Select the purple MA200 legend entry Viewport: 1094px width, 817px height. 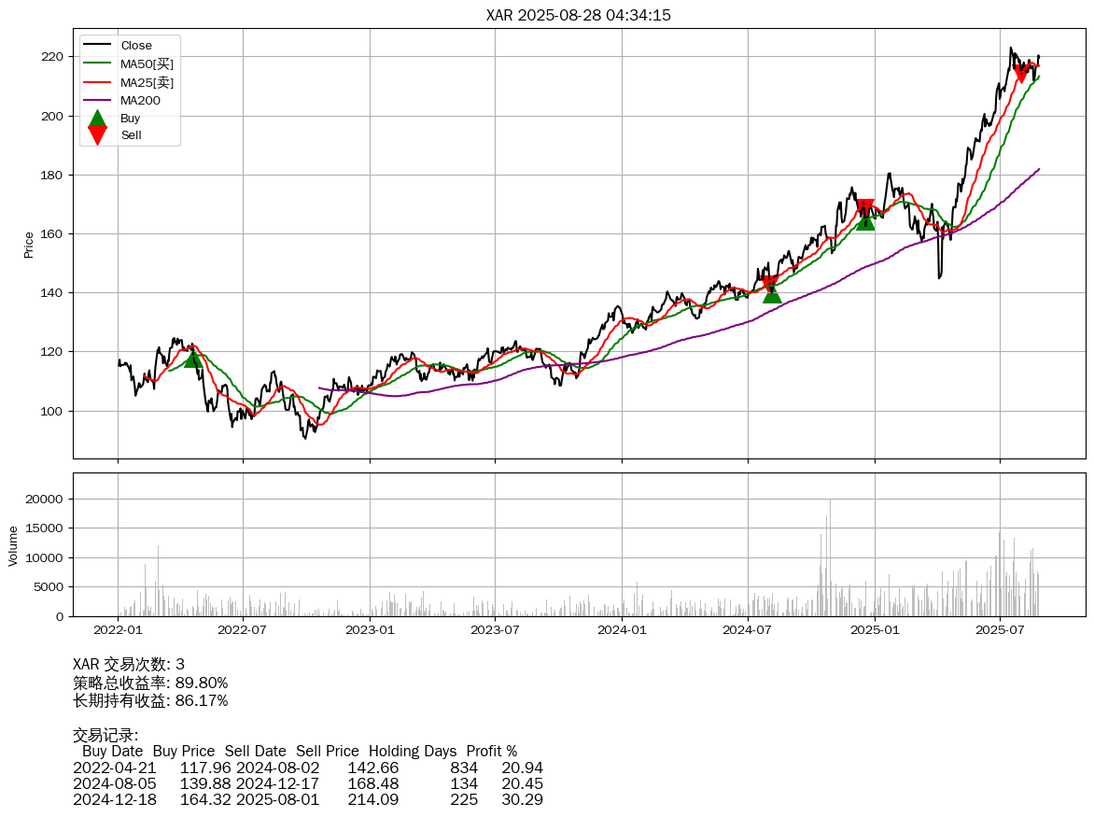[140, 100]
